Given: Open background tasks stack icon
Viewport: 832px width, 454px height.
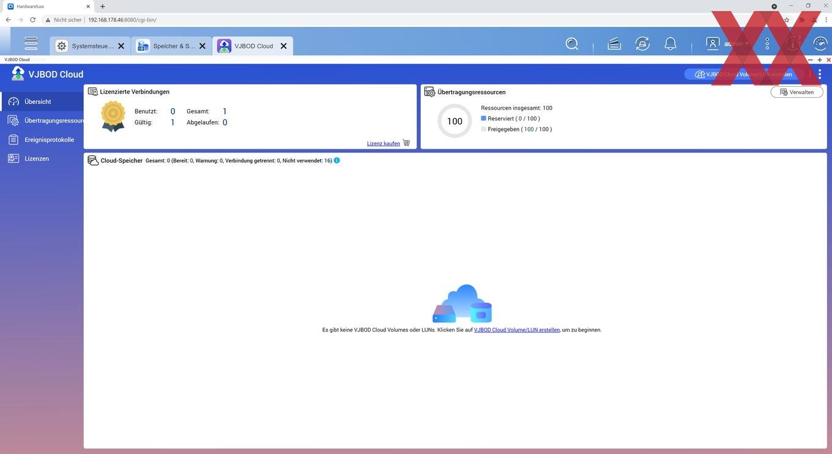Looking at the screenshot, I should [614, 44].
